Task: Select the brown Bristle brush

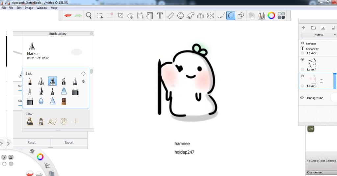Action: 64,101
